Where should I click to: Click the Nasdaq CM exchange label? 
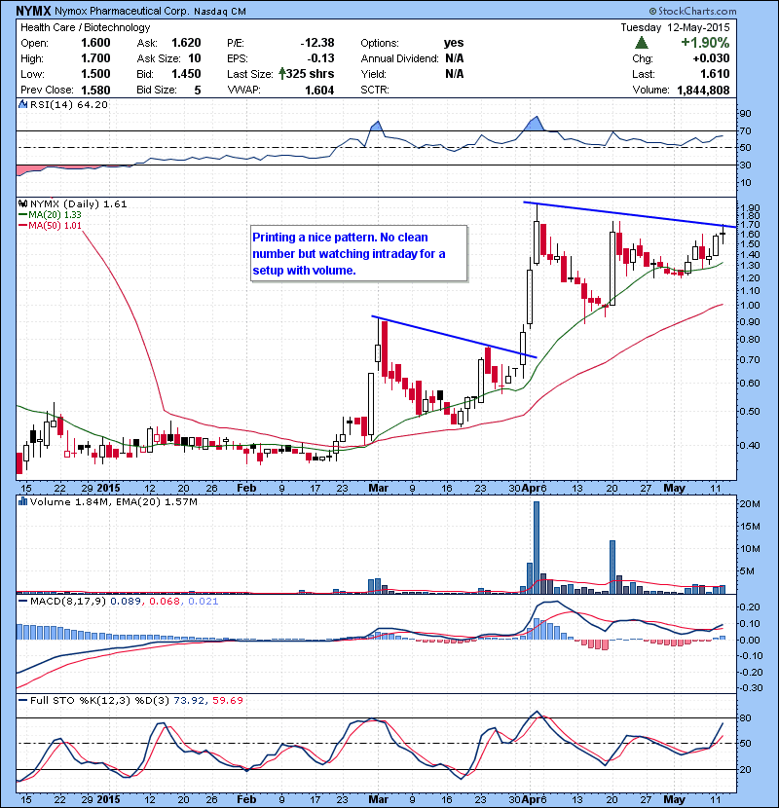click(x=220, y=11)
